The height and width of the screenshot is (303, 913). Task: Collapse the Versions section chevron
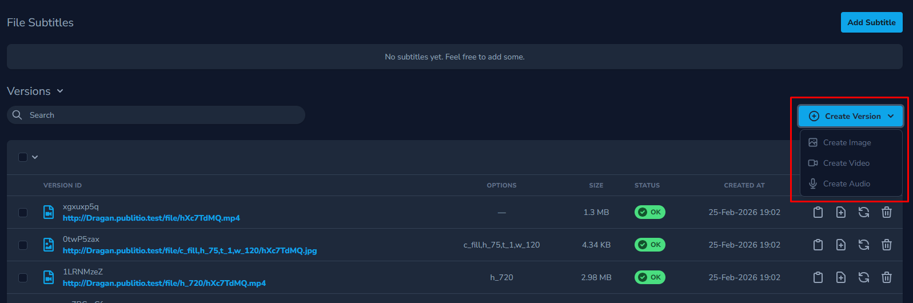[x=60, y=91]
